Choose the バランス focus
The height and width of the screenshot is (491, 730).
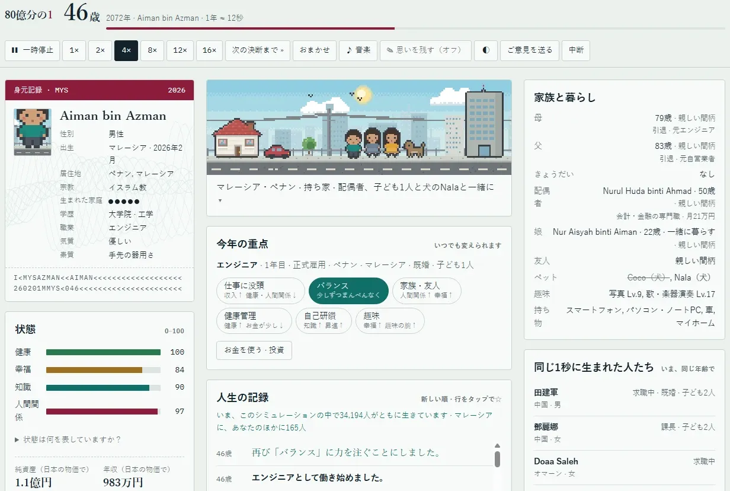click(349, 291)
